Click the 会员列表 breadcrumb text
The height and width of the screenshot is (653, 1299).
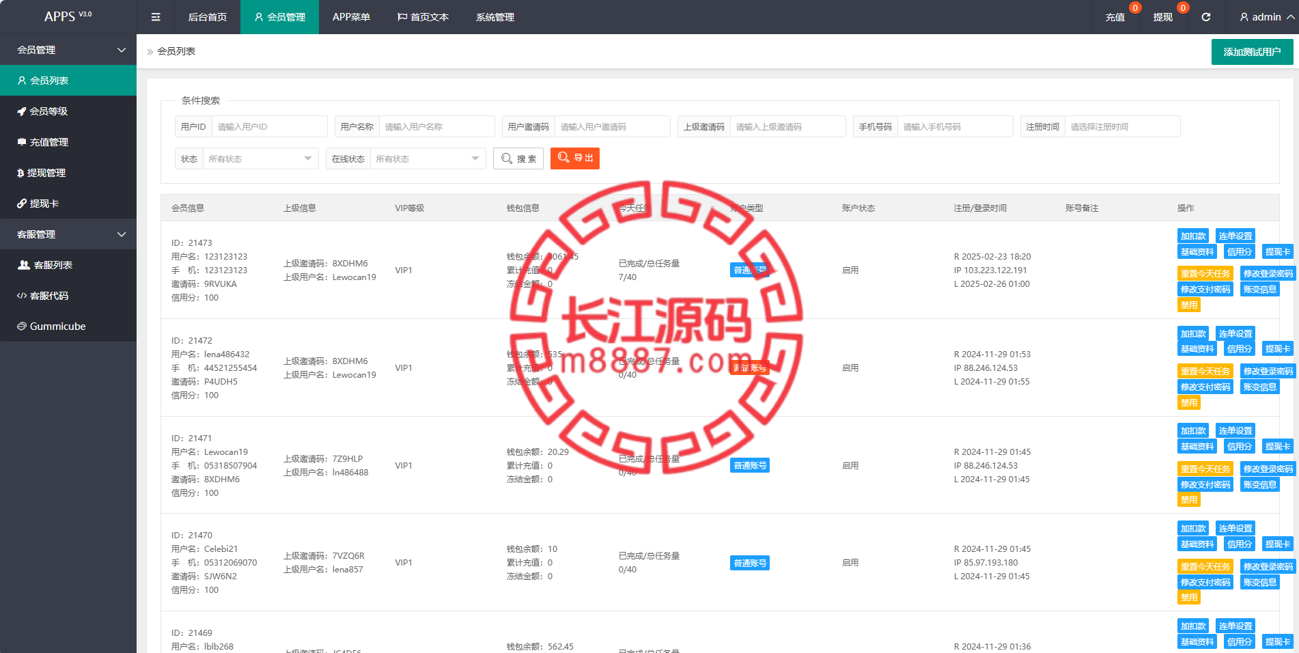click(x=176, y=51)
